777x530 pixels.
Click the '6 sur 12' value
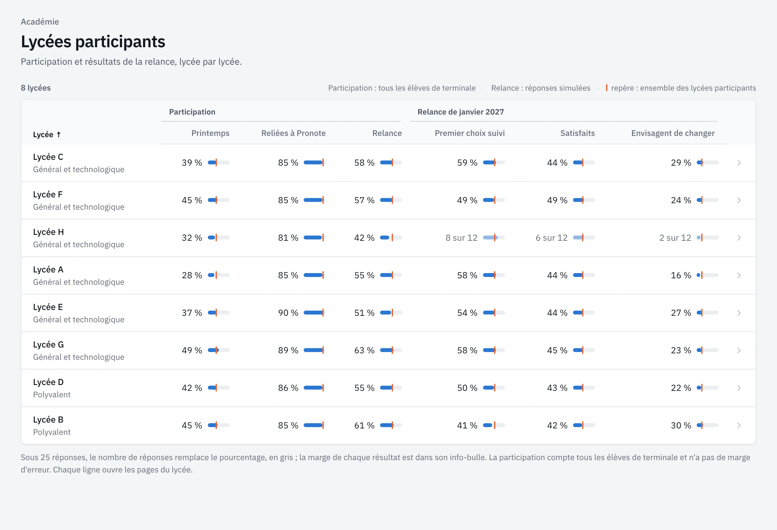coord(551,237)
